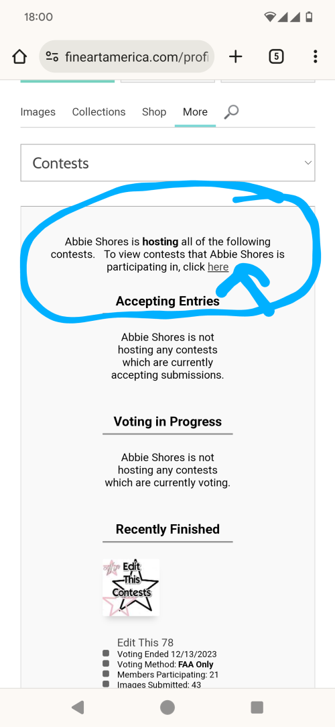Open the Edit This 78 contest link
The width and height of the screenshot is (335, 727).
[145, 642]
